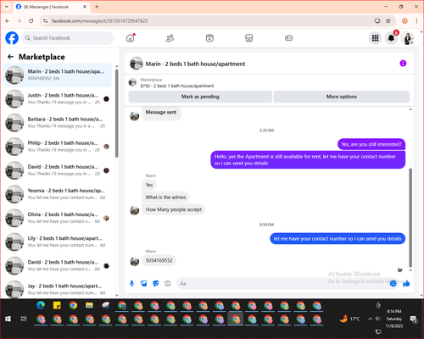Reload the page in Chrome
The image size is (424, 339).
[x=31, y=21]
